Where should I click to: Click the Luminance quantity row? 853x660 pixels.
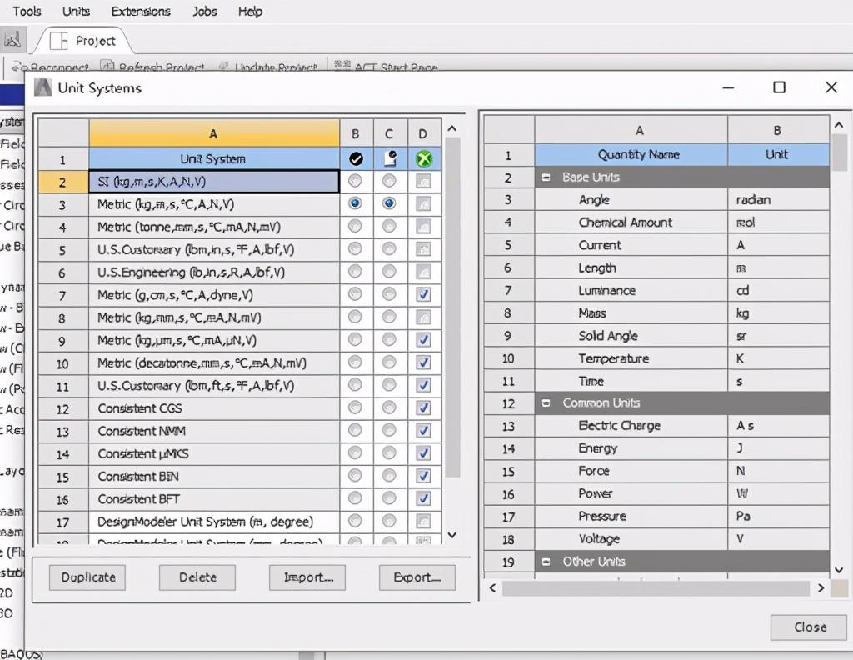pos(631,291)
